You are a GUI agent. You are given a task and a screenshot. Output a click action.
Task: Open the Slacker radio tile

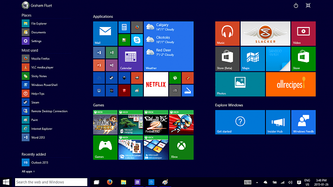[265, 34]
